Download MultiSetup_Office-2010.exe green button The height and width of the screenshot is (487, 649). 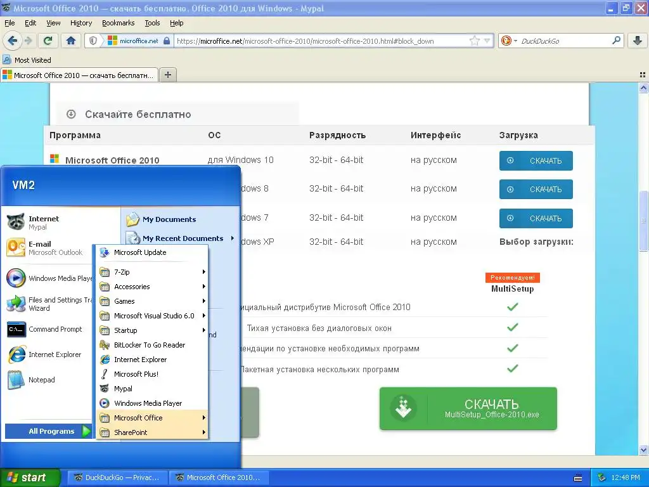pos(468,408)
